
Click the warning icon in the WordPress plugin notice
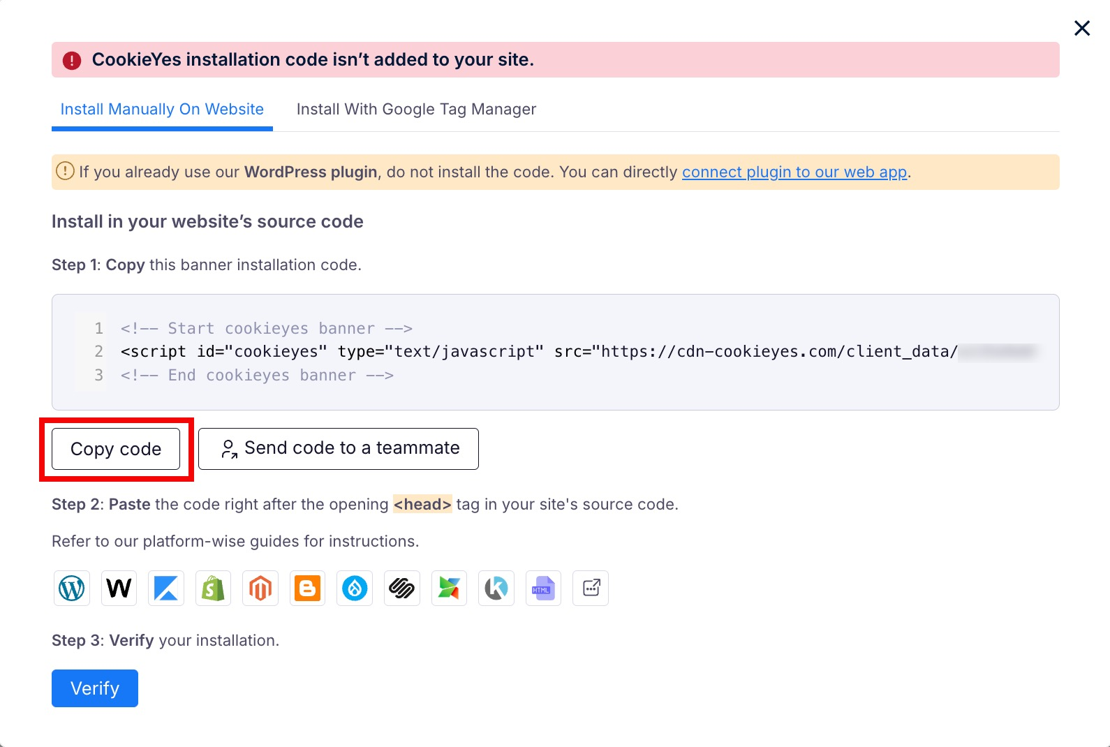click(65, 171)
